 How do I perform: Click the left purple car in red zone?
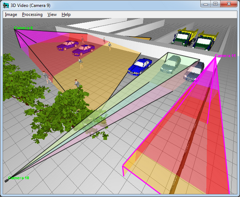[67, 45]
